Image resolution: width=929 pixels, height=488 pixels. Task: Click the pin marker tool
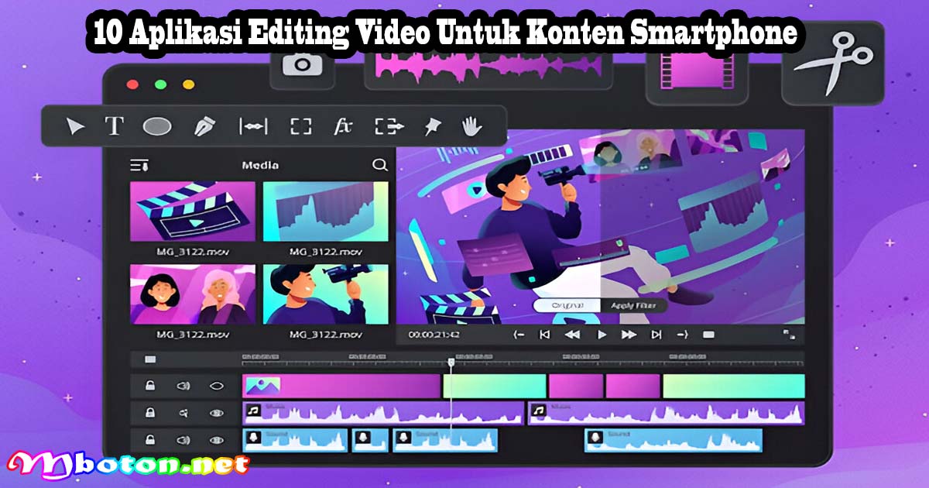click(x=433, y=126)
